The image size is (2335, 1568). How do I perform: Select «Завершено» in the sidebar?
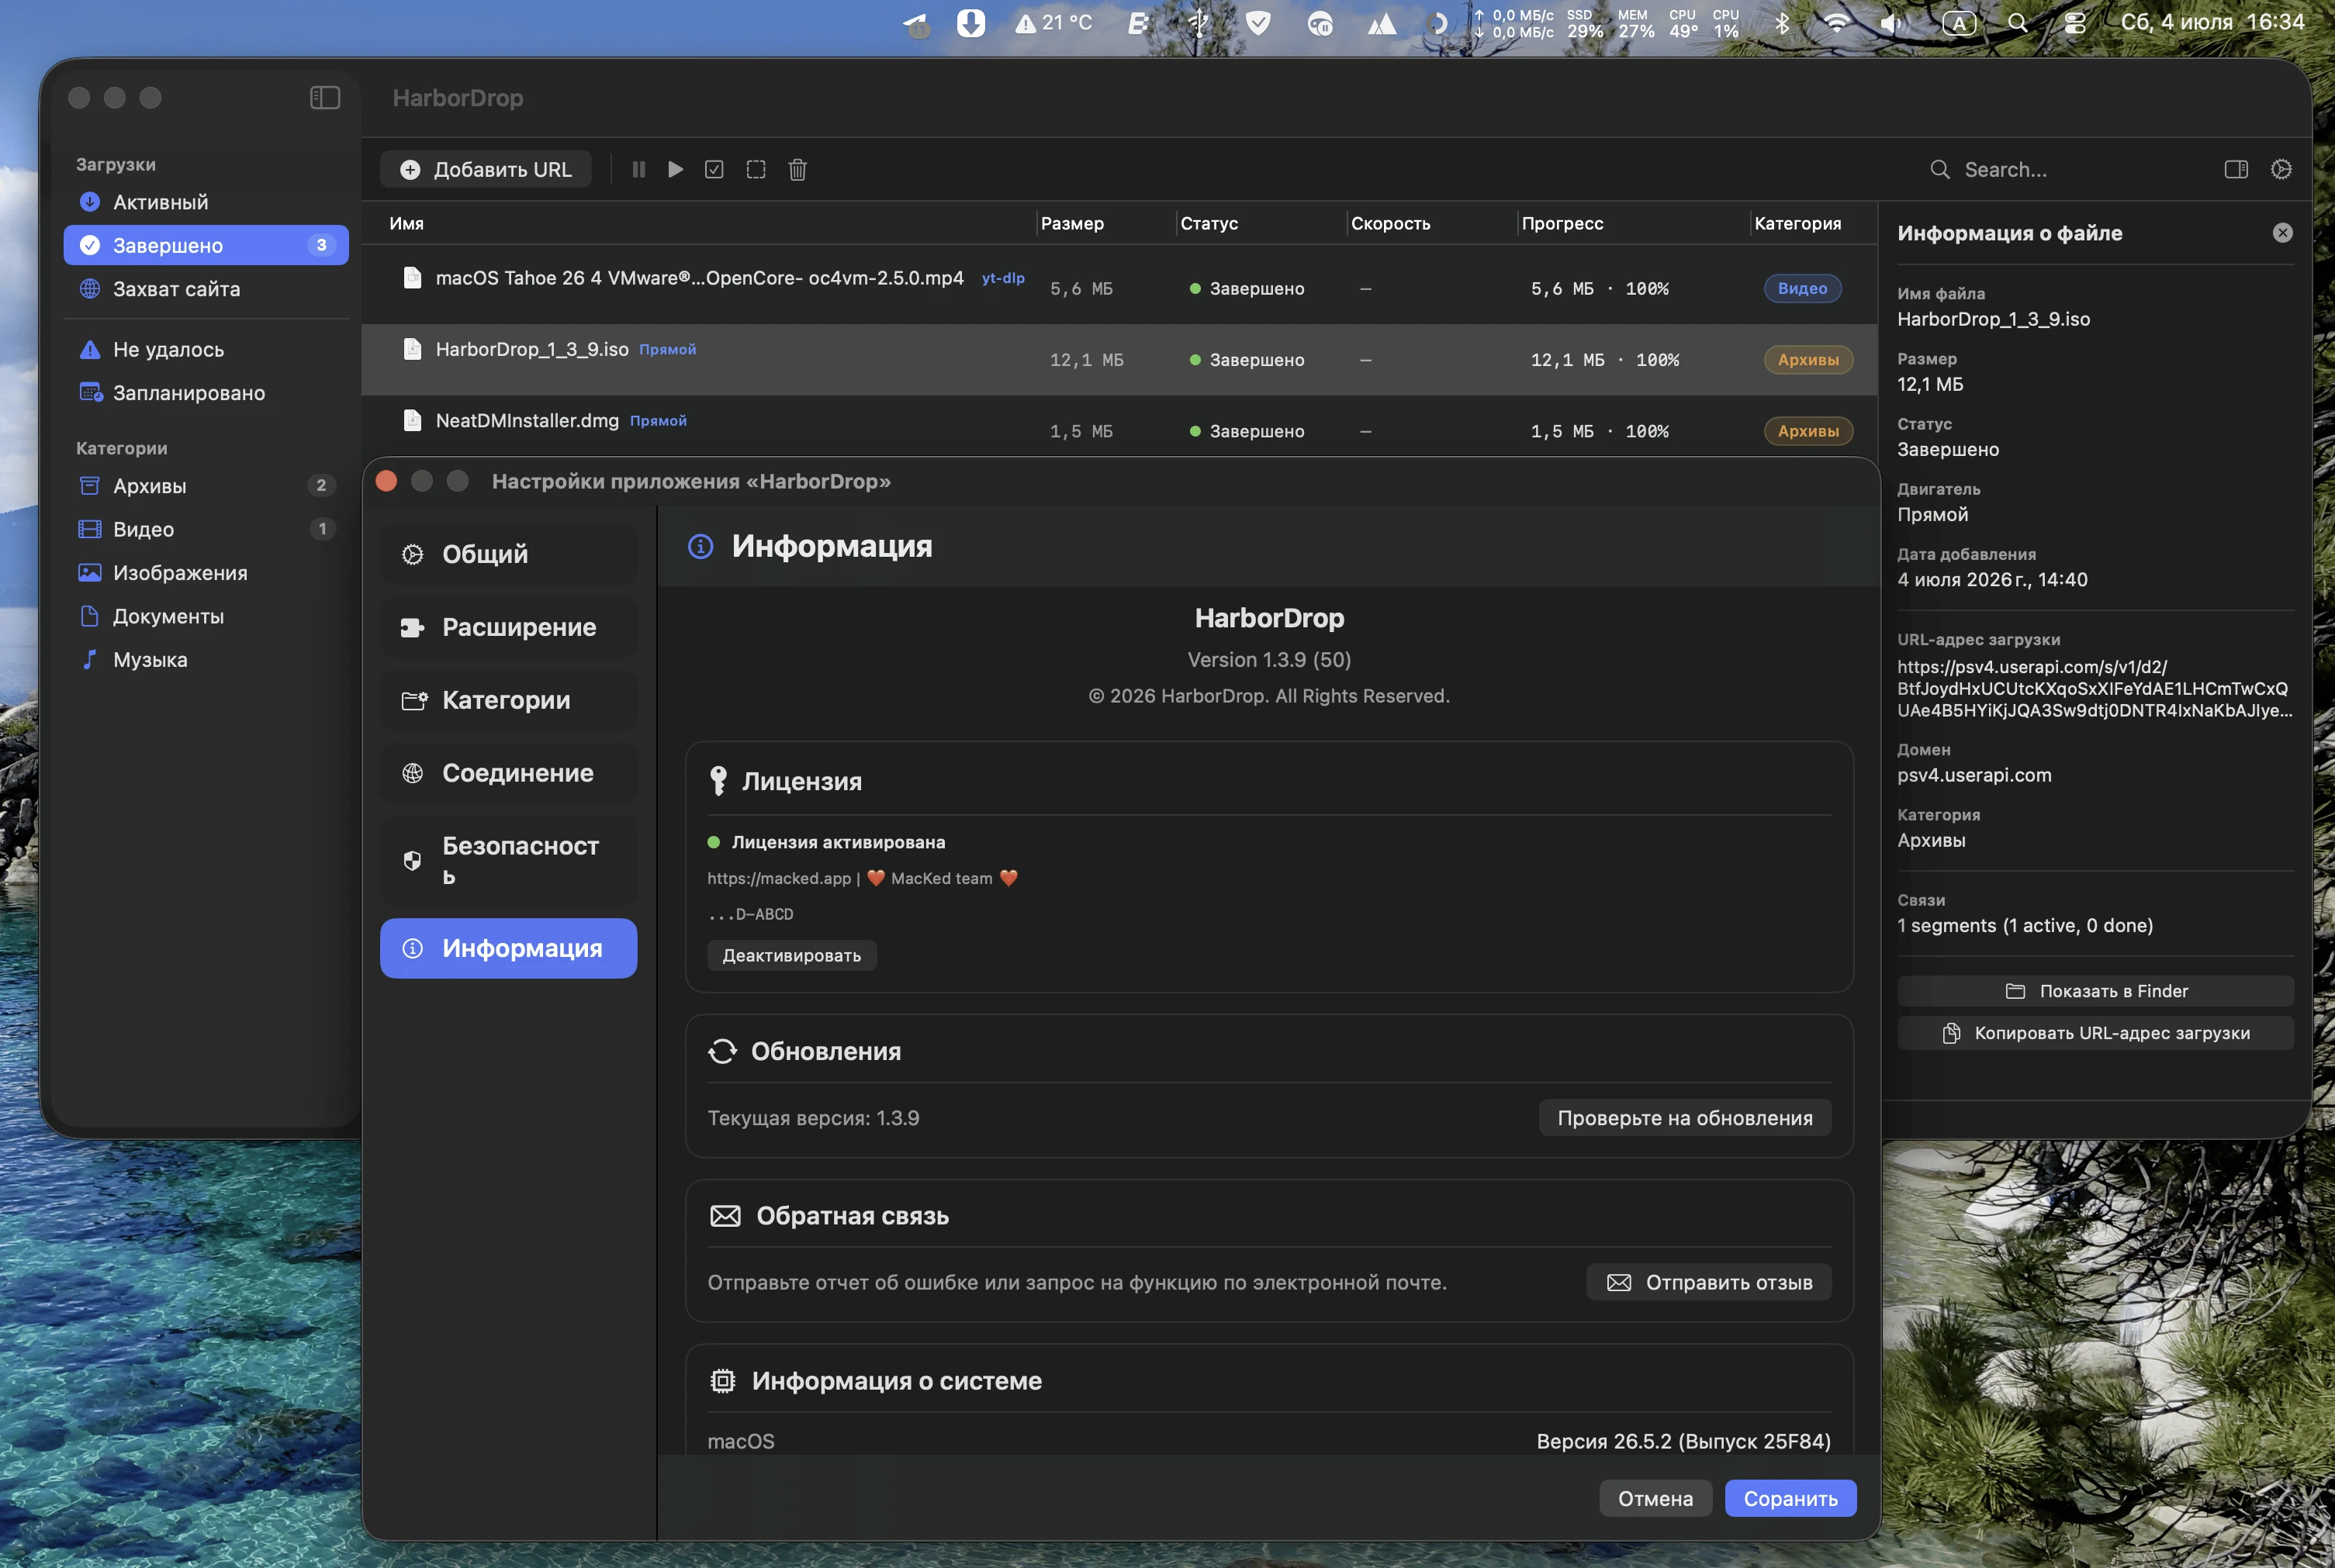pyautogui.click(x=205, y=245)
